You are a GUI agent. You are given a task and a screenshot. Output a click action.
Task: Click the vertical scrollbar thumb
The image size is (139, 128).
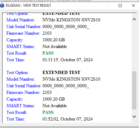click(x=134, y=90)
